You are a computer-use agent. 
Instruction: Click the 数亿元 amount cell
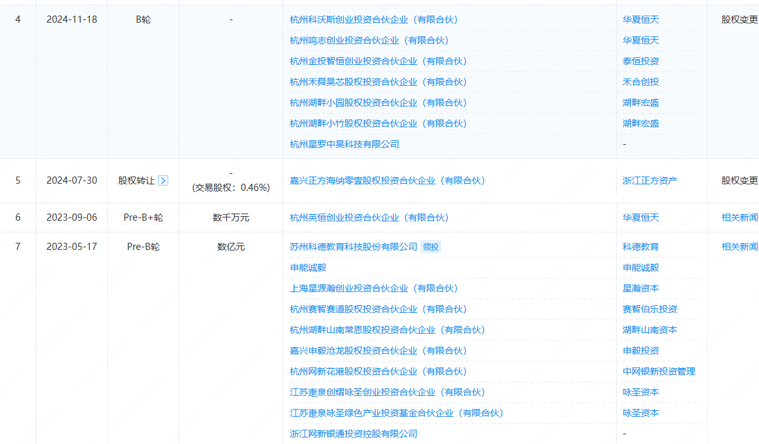point(231,247)
